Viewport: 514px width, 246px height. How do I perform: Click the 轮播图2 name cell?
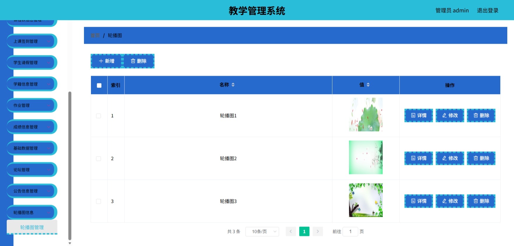[x=228, y=159]
